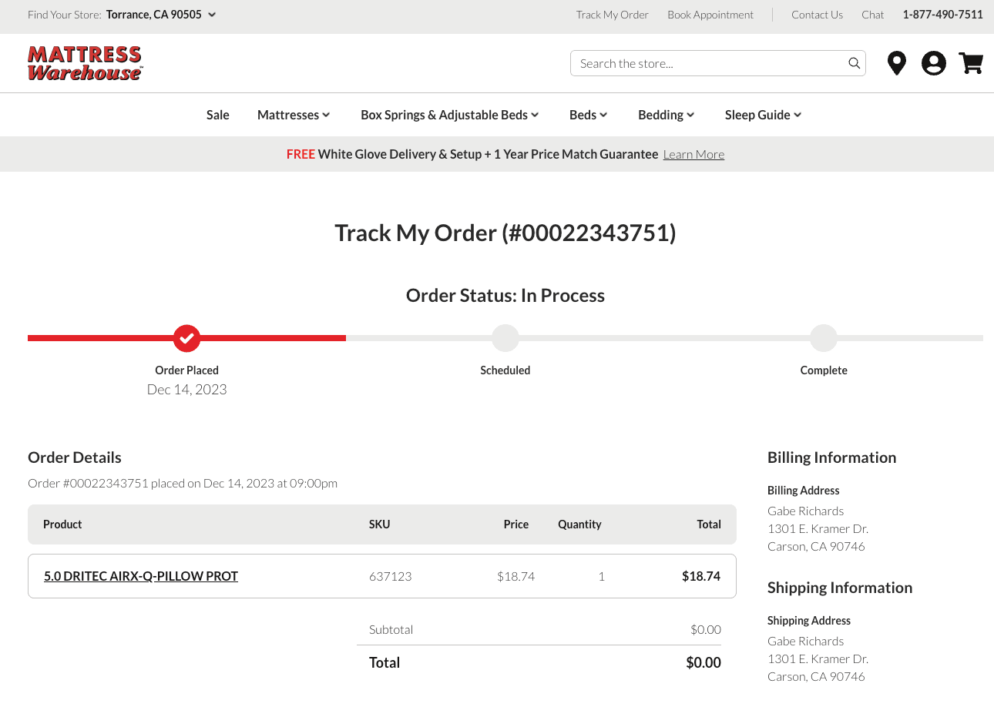994x707 pixels.
Task: Open the shopping cart icon
Action: click(x=971, y=63)
